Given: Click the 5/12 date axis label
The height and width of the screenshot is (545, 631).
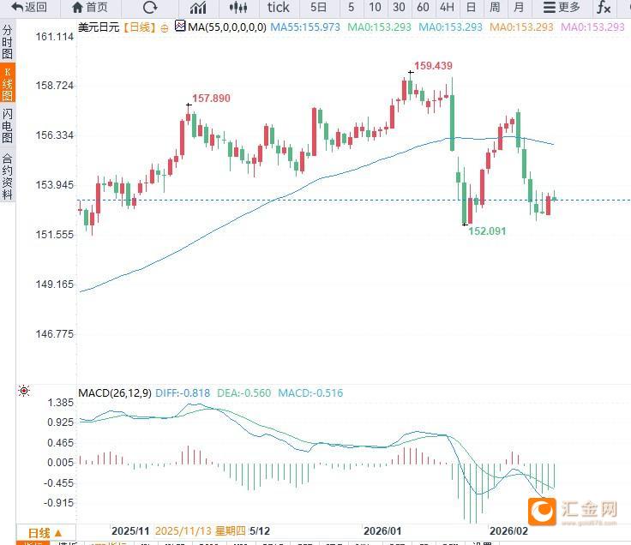Looking at the screenshot, I should point(260,531).
